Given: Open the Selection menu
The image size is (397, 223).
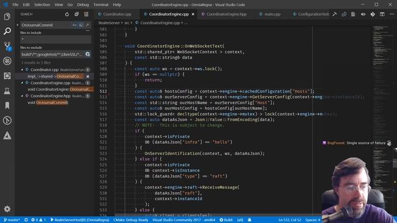Looking at the screenshot, I should [42, 4].
